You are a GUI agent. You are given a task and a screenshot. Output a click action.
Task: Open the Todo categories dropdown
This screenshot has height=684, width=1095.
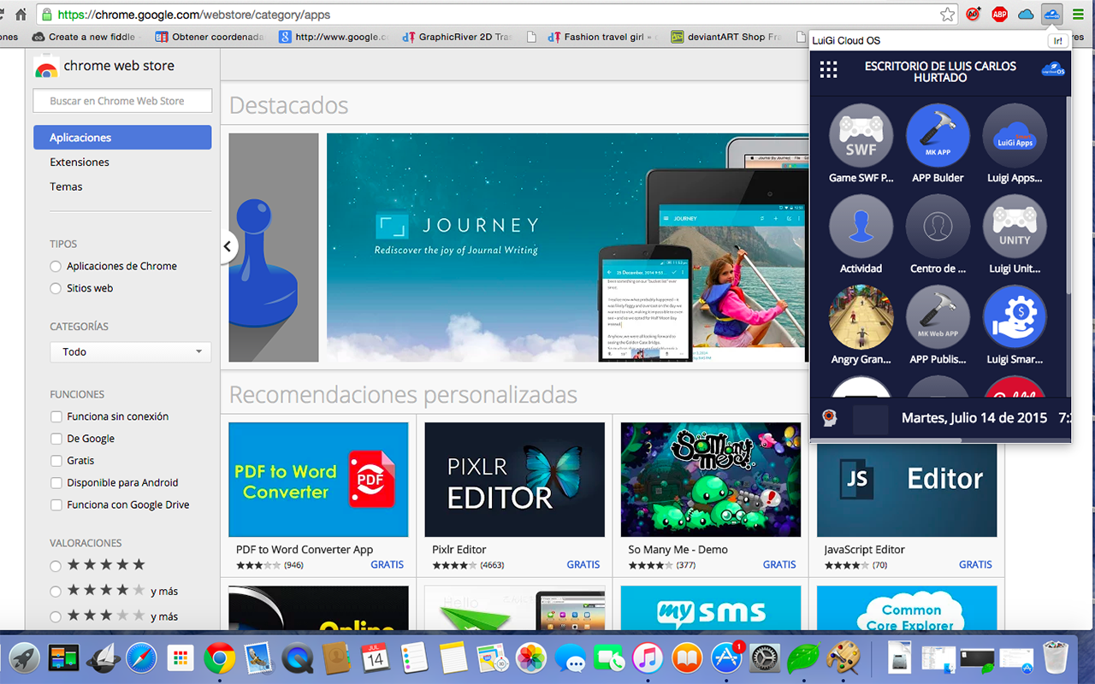click(x=131, y=351)
